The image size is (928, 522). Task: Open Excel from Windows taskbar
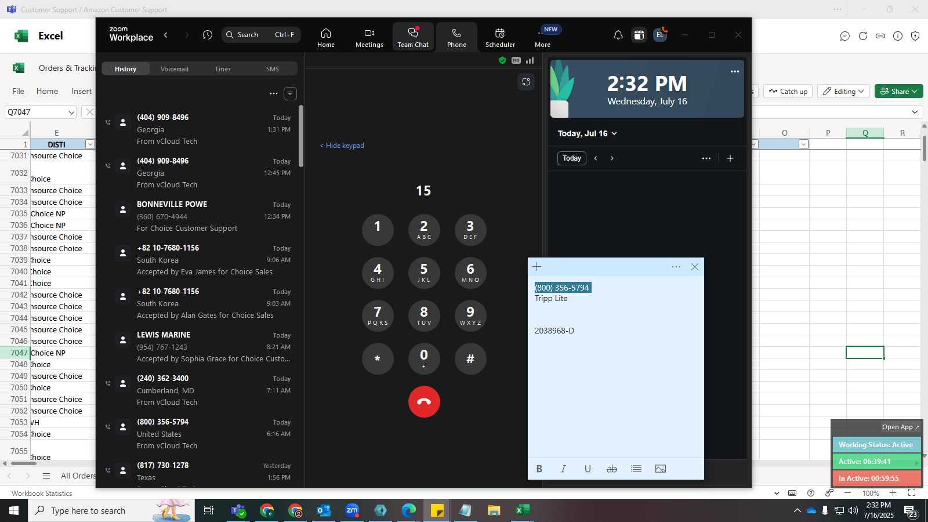point(523,510)
